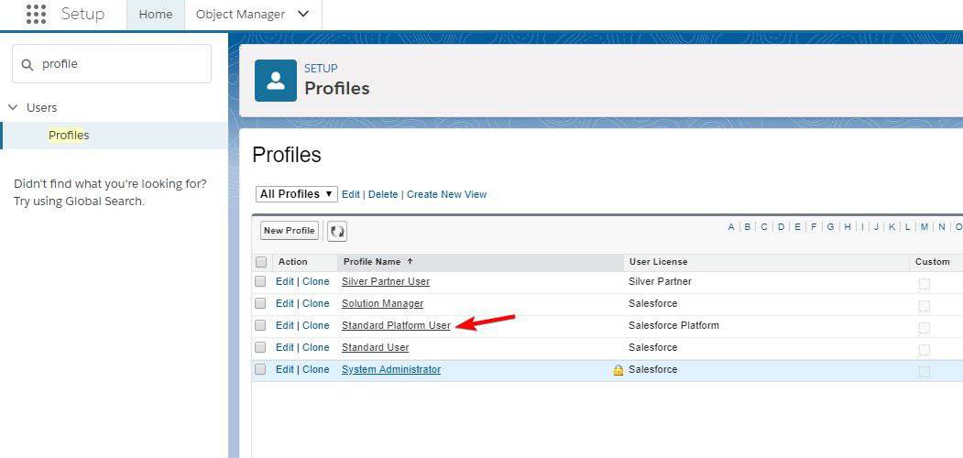Click the lock icon on System Administrator row

618,370
